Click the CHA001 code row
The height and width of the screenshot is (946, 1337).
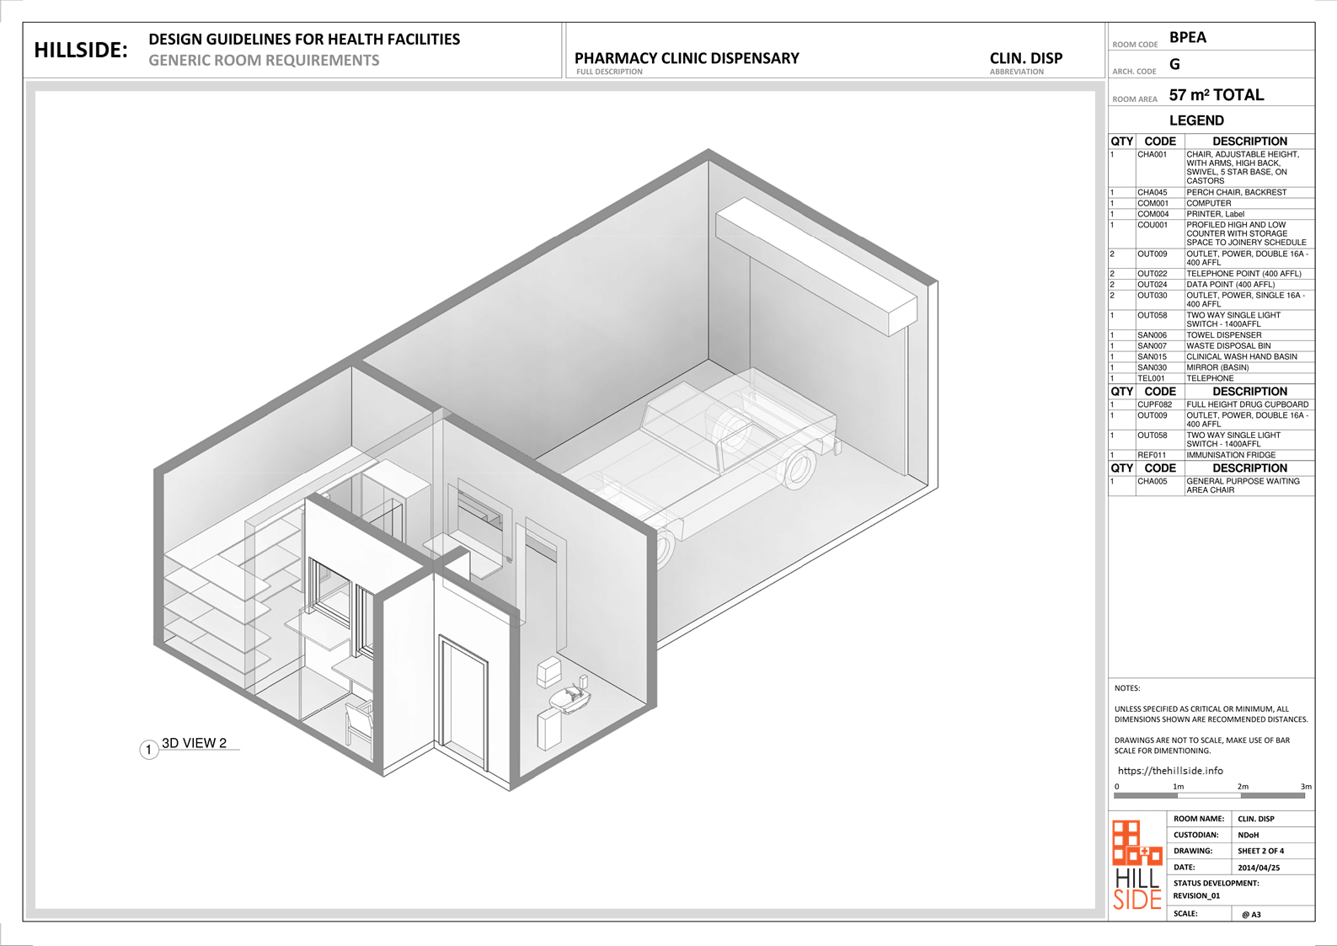(x=1152, y=155)
